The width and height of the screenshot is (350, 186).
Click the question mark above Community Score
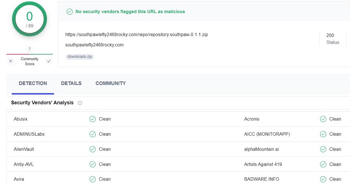click(29, 49)
